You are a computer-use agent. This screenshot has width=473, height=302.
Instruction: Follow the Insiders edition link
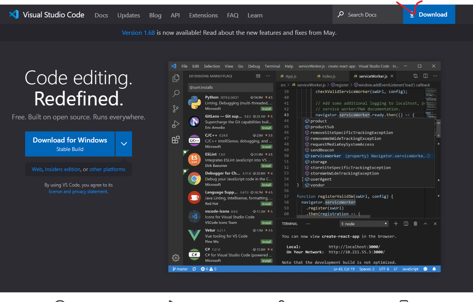(x=63, y=169)
